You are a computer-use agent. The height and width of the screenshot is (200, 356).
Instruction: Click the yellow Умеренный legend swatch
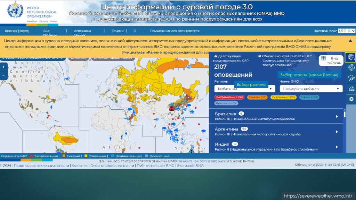86,156
